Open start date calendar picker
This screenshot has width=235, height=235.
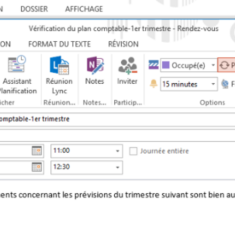click(37, 151)
